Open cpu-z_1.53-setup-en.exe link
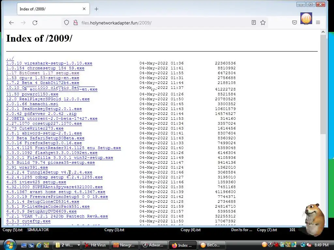 (x=43, y=78)
